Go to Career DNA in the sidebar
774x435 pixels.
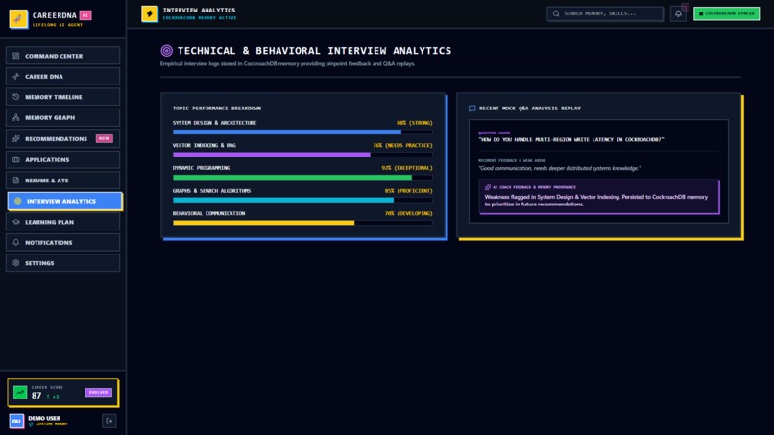[x=62, y=77]
